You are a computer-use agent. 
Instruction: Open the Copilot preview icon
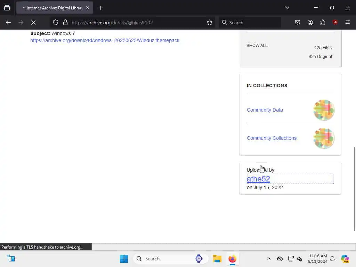pyautogui.click(x=345, y=259)
